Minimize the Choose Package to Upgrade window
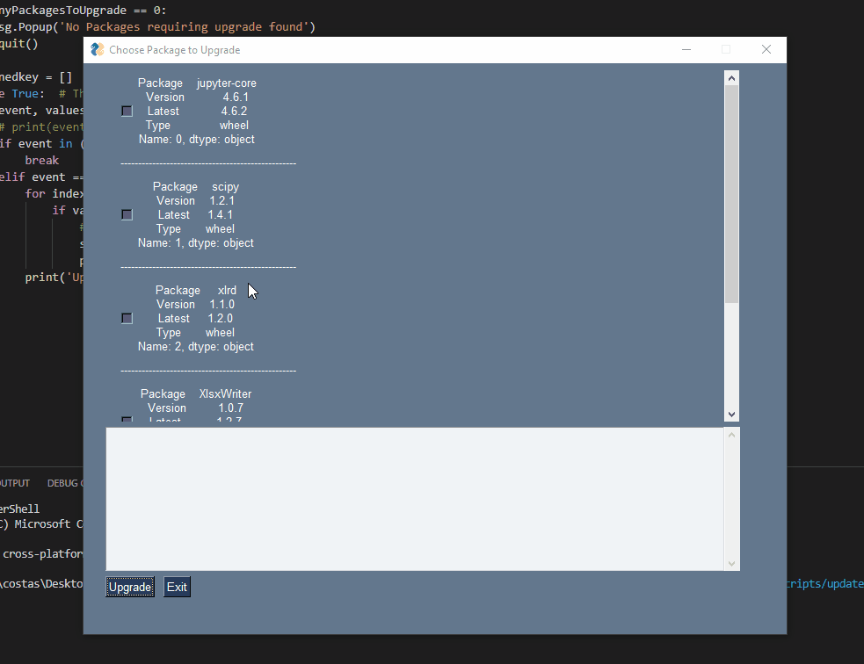This screenshot has width=864, height=664. tap(685, 50)
